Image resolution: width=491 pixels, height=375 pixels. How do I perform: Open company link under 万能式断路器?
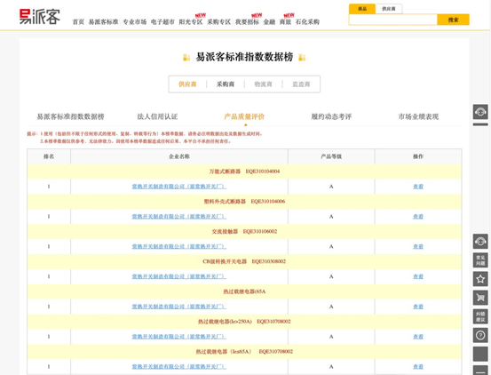(179, 187)
